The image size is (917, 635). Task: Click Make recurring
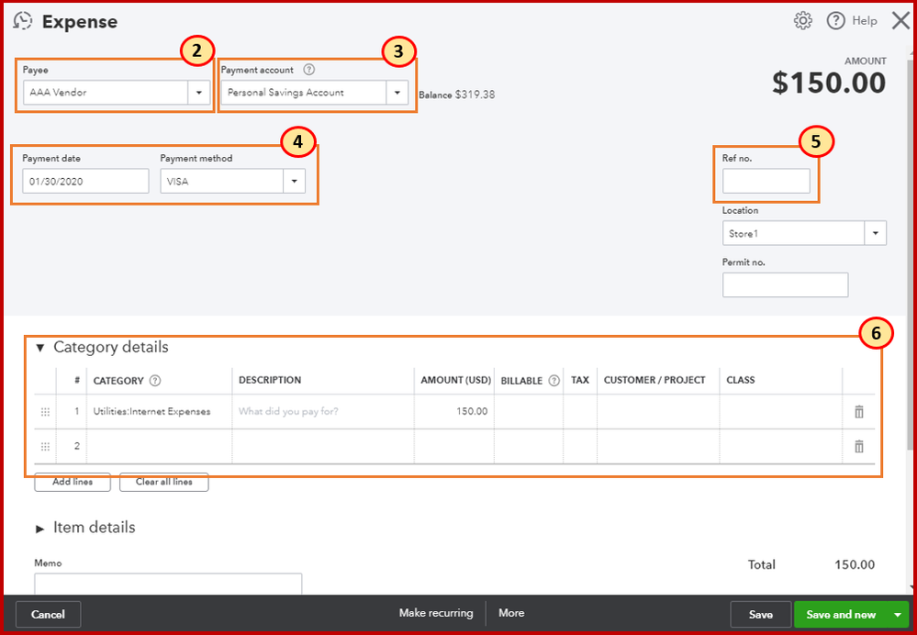click(436, 613)
